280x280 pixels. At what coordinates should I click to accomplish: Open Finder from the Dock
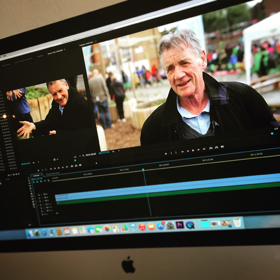(30, 234)
